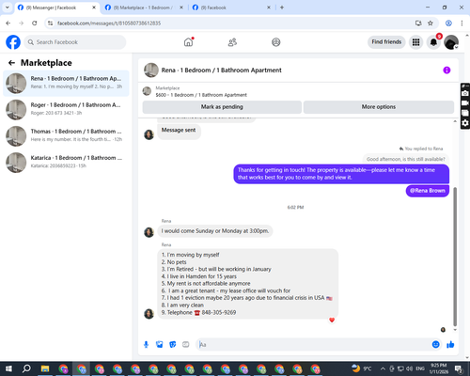Click the browser address bar URL
This screenshot has height=376, width=470.
tap(109, 23)
